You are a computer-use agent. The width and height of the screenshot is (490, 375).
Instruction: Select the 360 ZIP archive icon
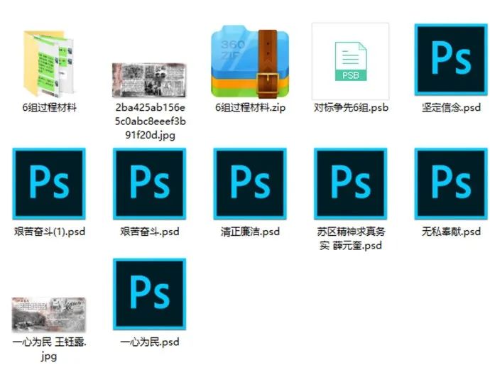[250, 62]
